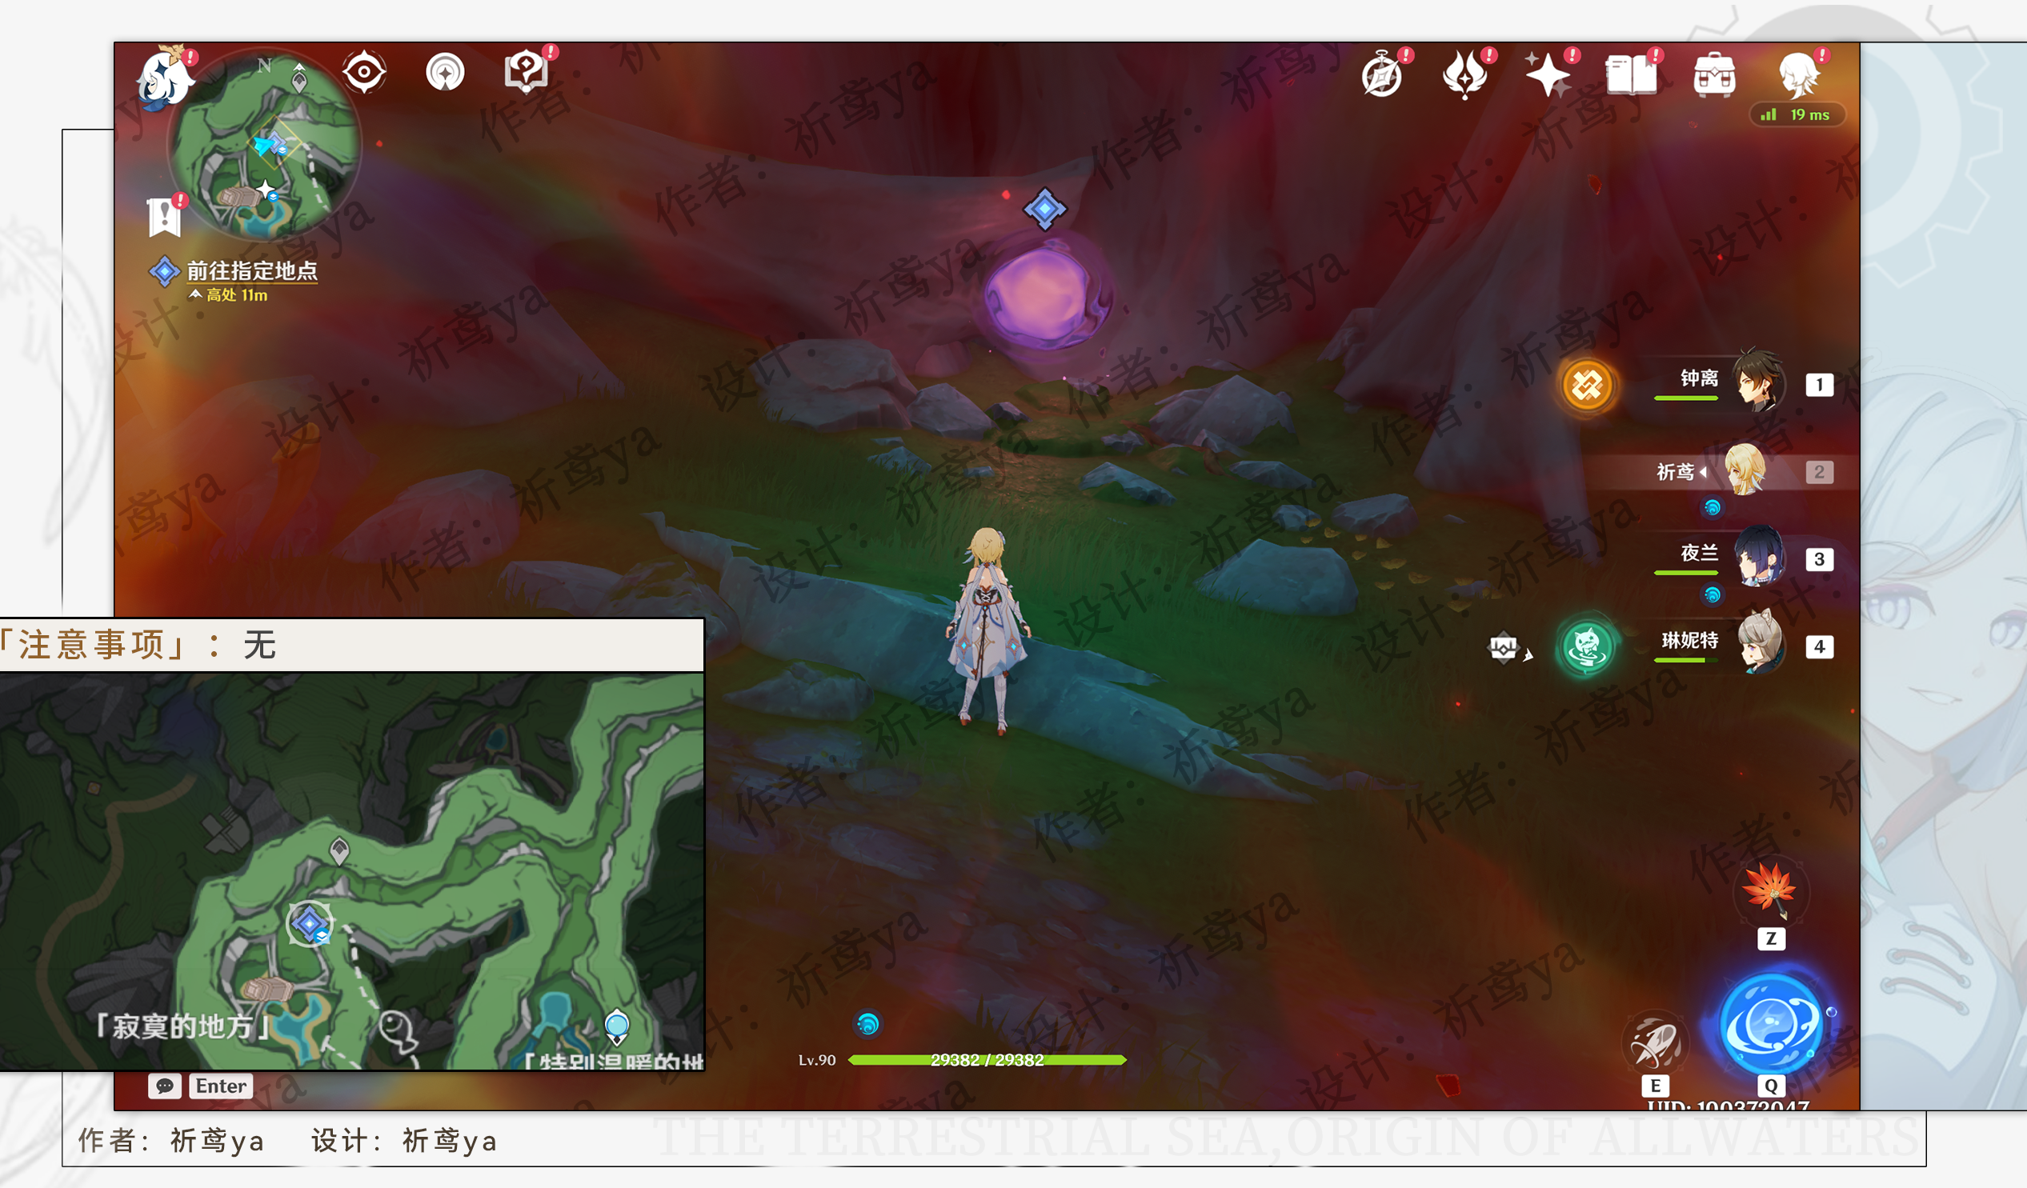Open the flame emblem icon

coord(1464,76)
